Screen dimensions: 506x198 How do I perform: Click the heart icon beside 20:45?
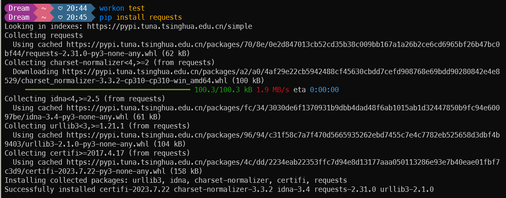tap(60, 17)
